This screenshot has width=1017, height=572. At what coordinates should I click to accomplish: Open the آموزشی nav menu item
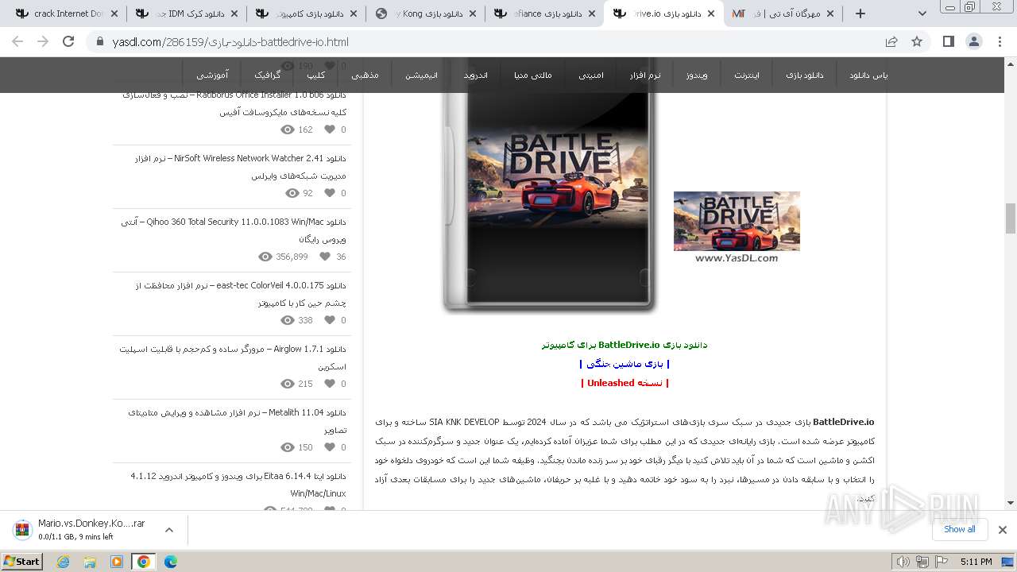pos(212,75)
